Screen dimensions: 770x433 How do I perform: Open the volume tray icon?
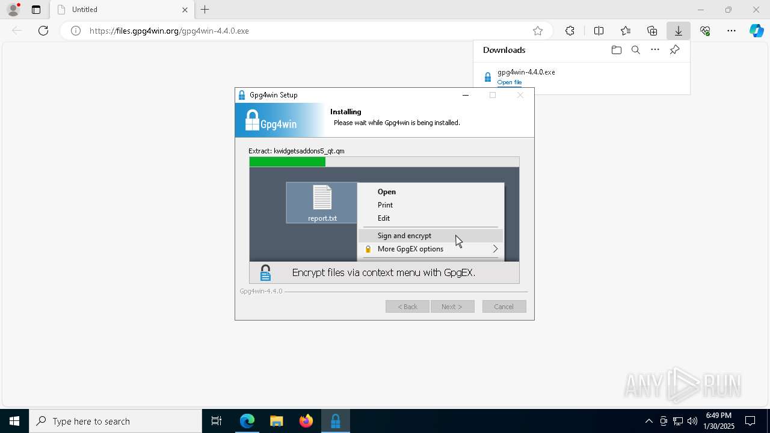pyautogui.click(x=692, y=421)
